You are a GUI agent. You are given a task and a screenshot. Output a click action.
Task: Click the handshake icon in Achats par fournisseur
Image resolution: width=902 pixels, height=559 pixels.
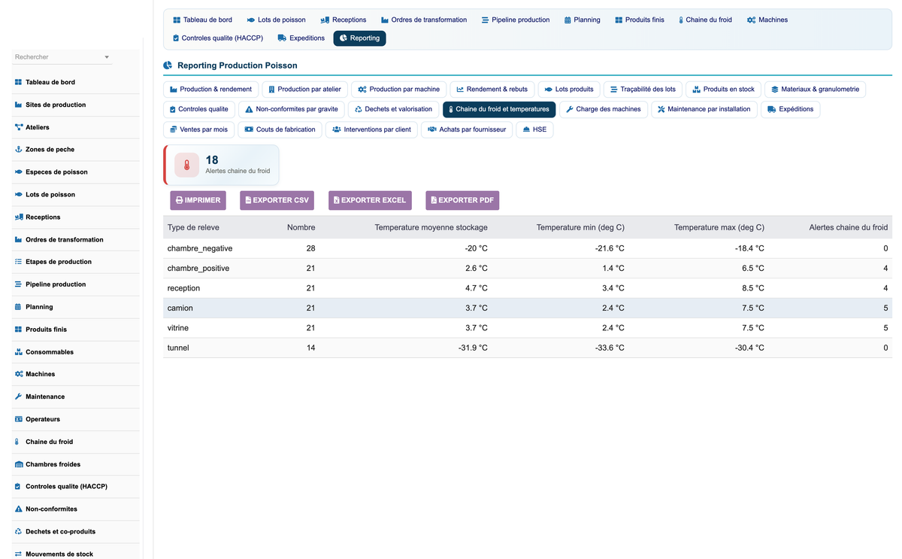(432, 129)
